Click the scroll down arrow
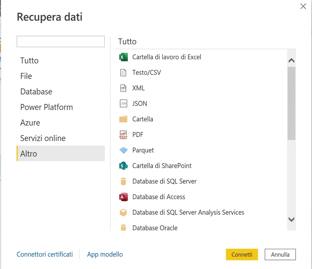Image resolution: width=312 pixels, height=269 pixels. coord(292,219)
